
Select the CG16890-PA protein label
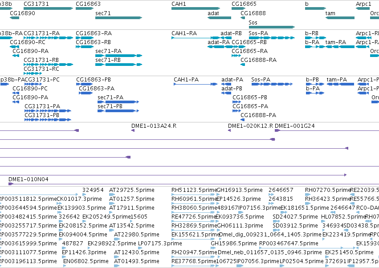[x=30, y=97]
